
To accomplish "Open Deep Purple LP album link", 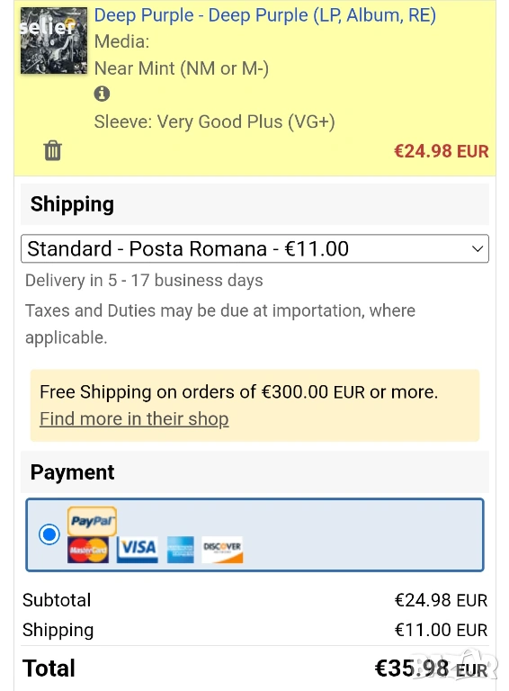I will (x=265, y=15).
